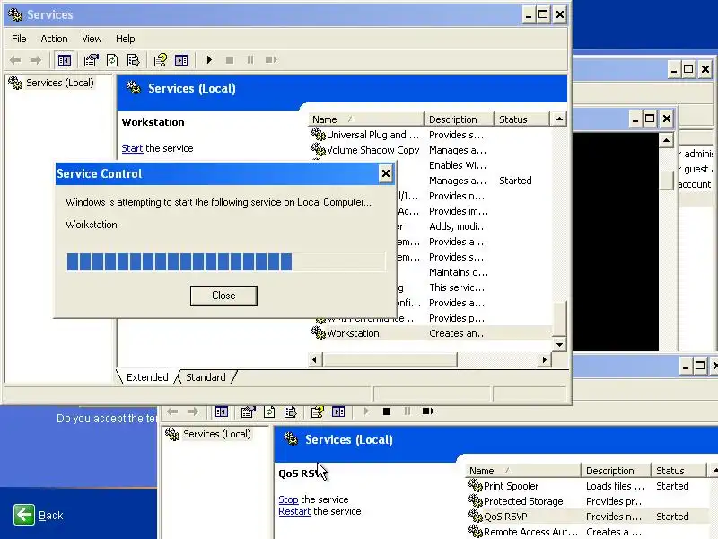Close Service Control dialog with X button
The height and width of the screenshot is (539, 718).
pos(386,173)
